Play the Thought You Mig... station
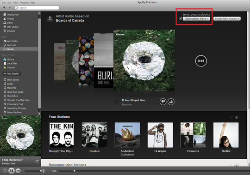The height and width of the screenshot is (175, 250). (62, 135)
